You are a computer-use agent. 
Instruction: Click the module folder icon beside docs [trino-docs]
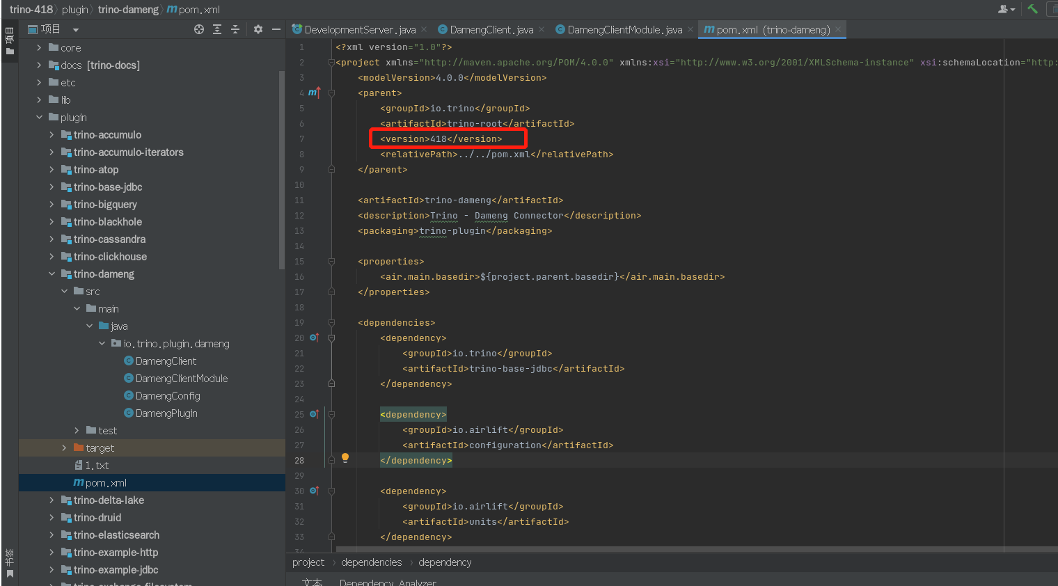(x=54, y=65)
